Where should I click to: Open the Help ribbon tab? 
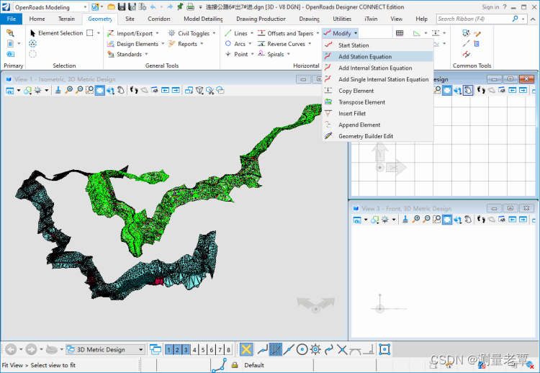pos(421,19)
